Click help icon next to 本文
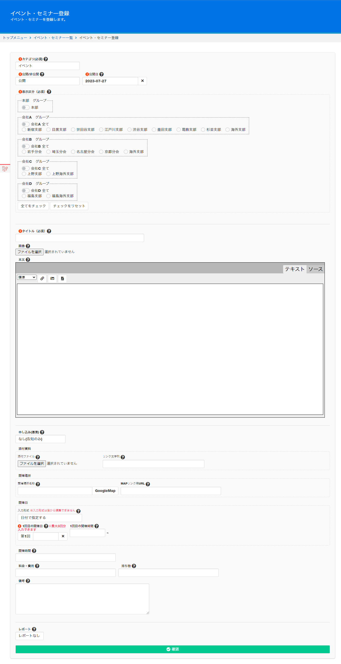Image resolution: width=341 pixels, height=664 pixels. (x=28, y=260)
